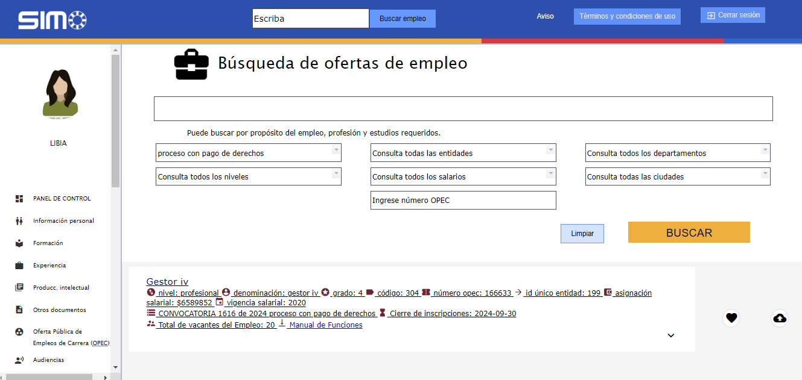Open 'Producc. intelectual' in the sidebar
The image size is (802, 380).
[x=61, y=288]
